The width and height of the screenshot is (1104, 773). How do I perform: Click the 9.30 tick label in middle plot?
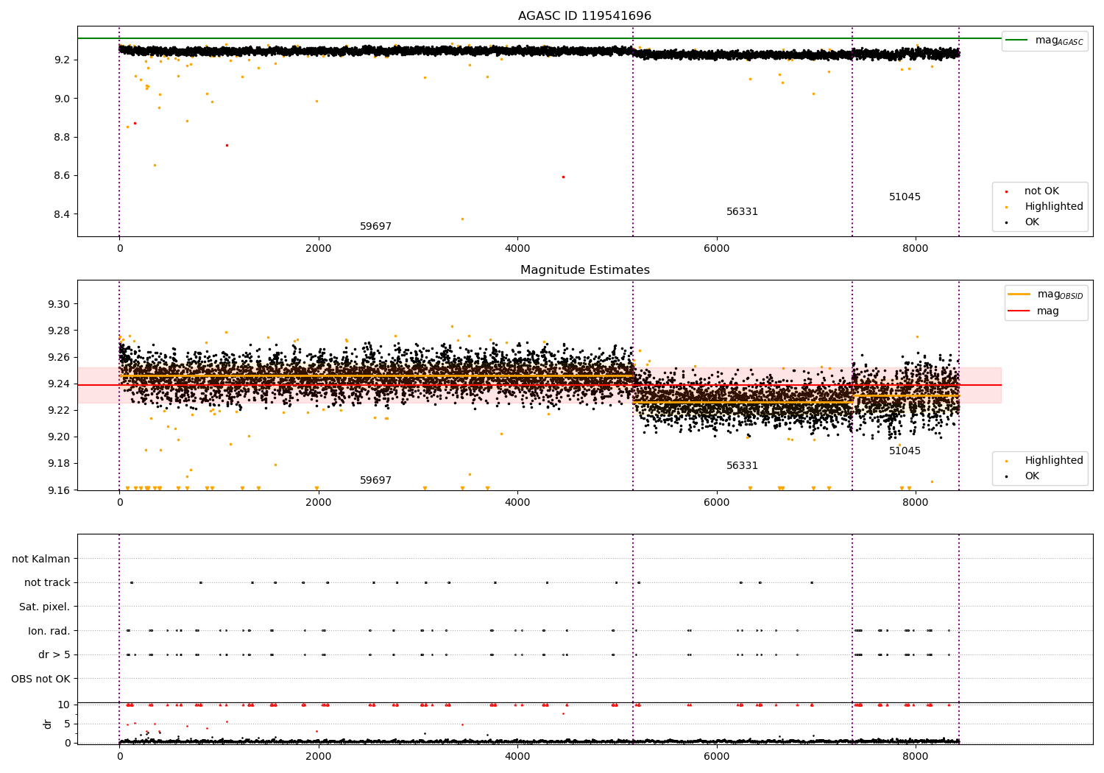coord(59,304)
